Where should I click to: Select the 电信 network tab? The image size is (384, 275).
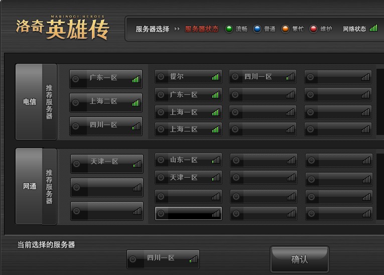coord(29,102)
